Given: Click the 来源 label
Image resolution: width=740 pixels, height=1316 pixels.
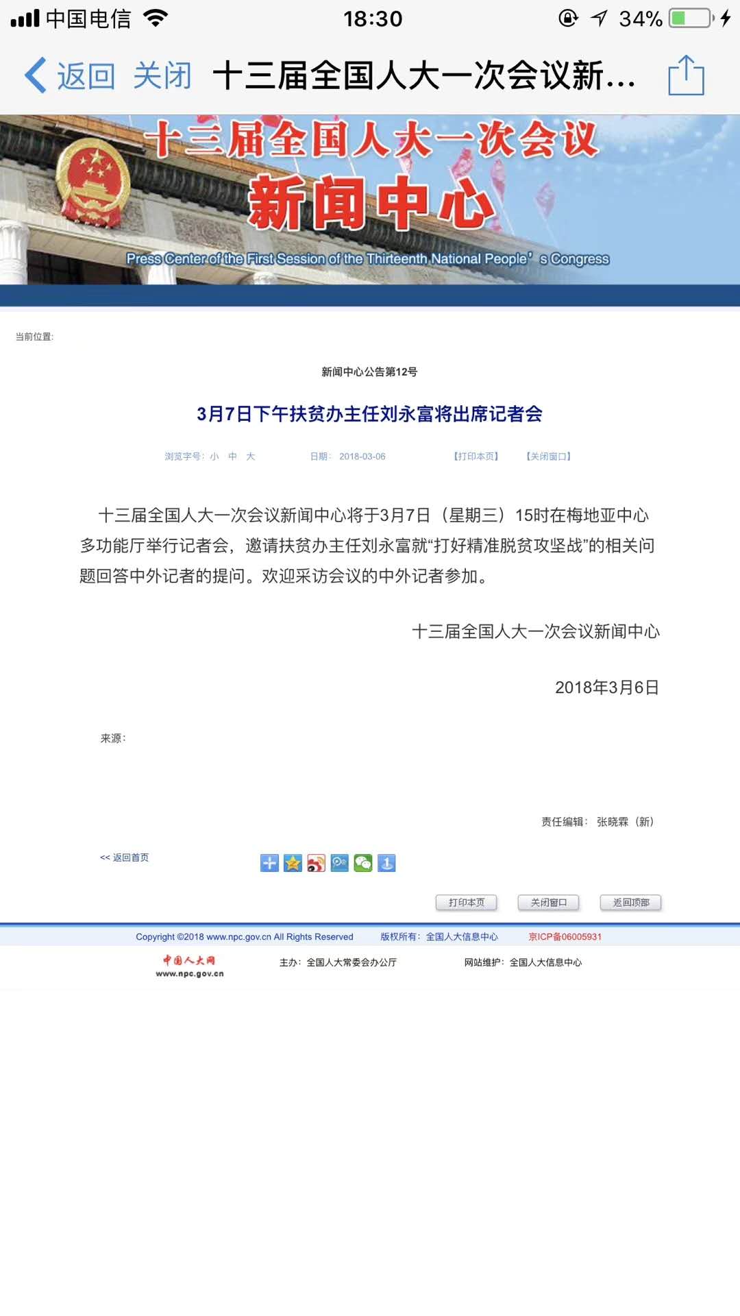Looking at the screenshot, I should pos(113,738).
